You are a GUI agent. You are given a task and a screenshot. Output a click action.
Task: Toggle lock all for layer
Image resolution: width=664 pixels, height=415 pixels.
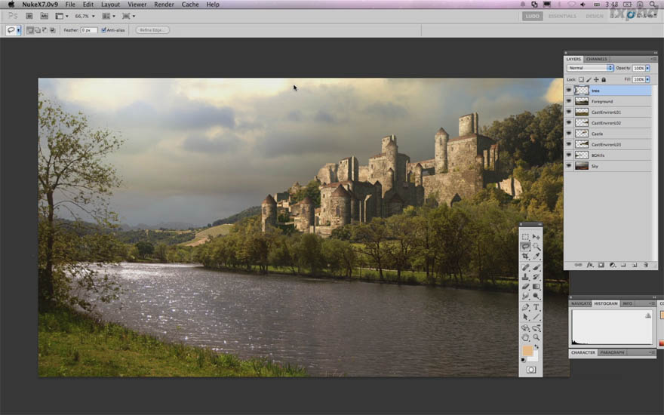point(604,80)
